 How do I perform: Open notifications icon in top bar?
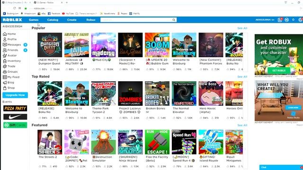(280, 20)
